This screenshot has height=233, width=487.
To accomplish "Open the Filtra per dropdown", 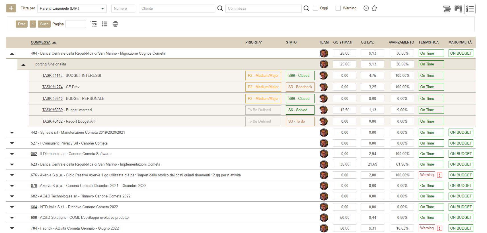I will click(72, 9).
